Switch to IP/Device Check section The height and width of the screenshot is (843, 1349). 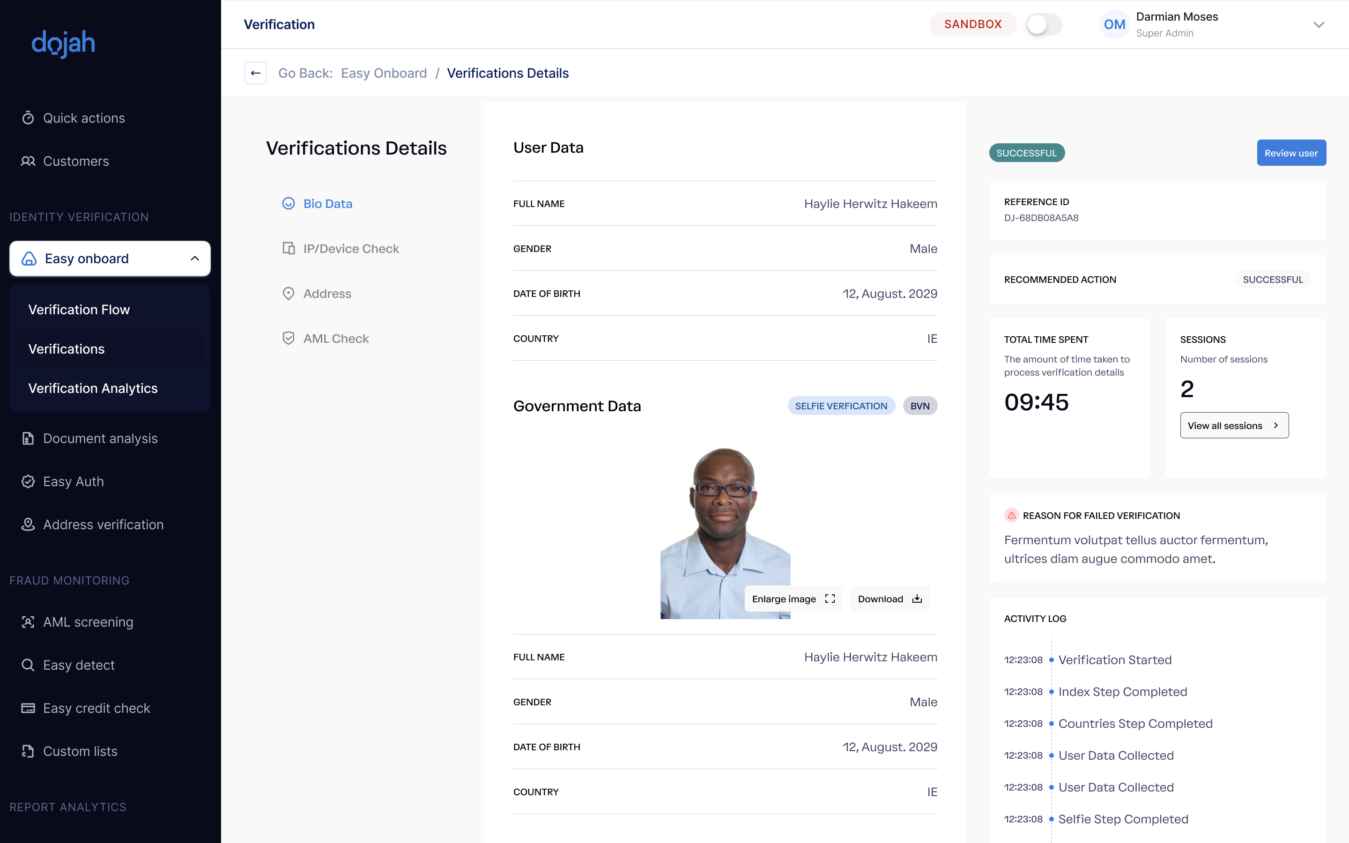click(351, 249)
